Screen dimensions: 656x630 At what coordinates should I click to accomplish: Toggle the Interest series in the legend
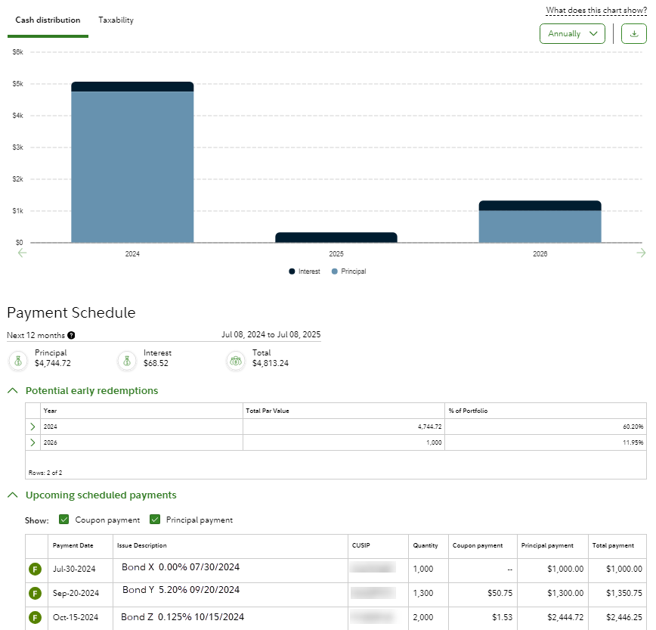coord(305,272)
